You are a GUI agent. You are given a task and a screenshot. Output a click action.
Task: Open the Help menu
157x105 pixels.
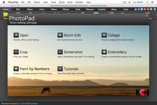[88, 2]
